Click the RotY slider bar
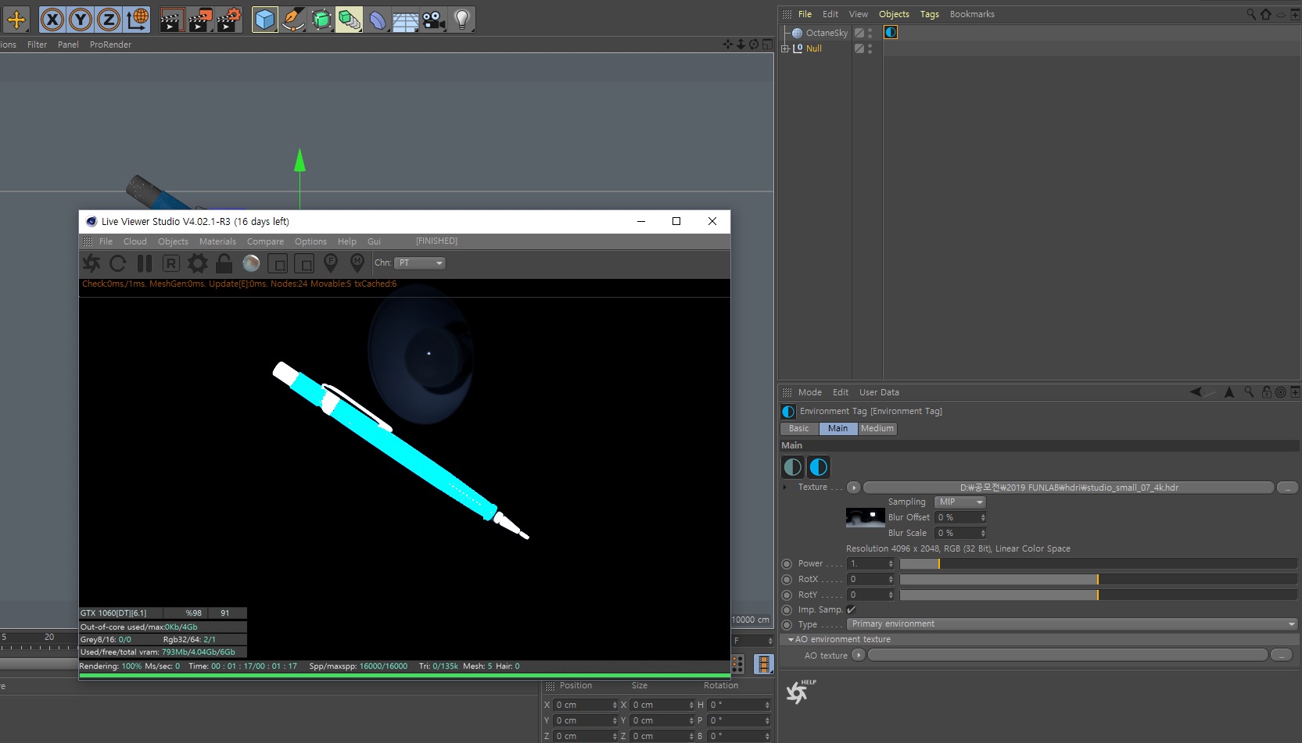Viewport: 1302px width, 743px height. pos(1098,595)
